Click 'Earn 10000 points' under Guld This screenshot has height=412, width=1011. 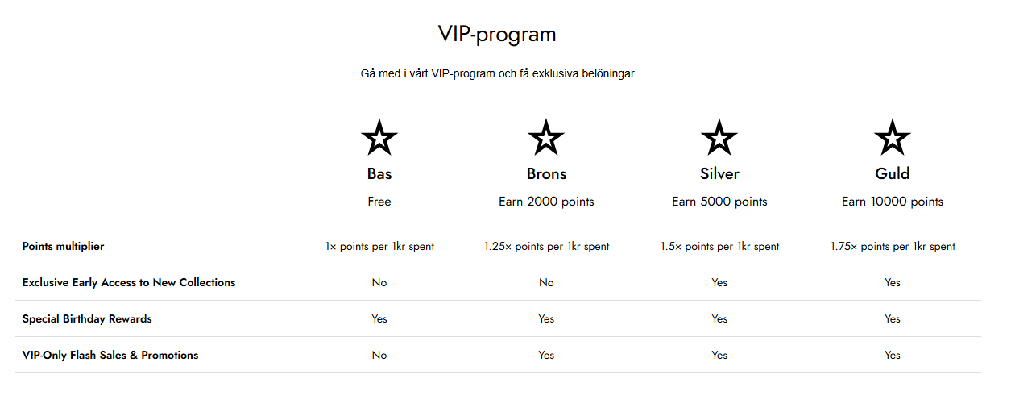893,202
